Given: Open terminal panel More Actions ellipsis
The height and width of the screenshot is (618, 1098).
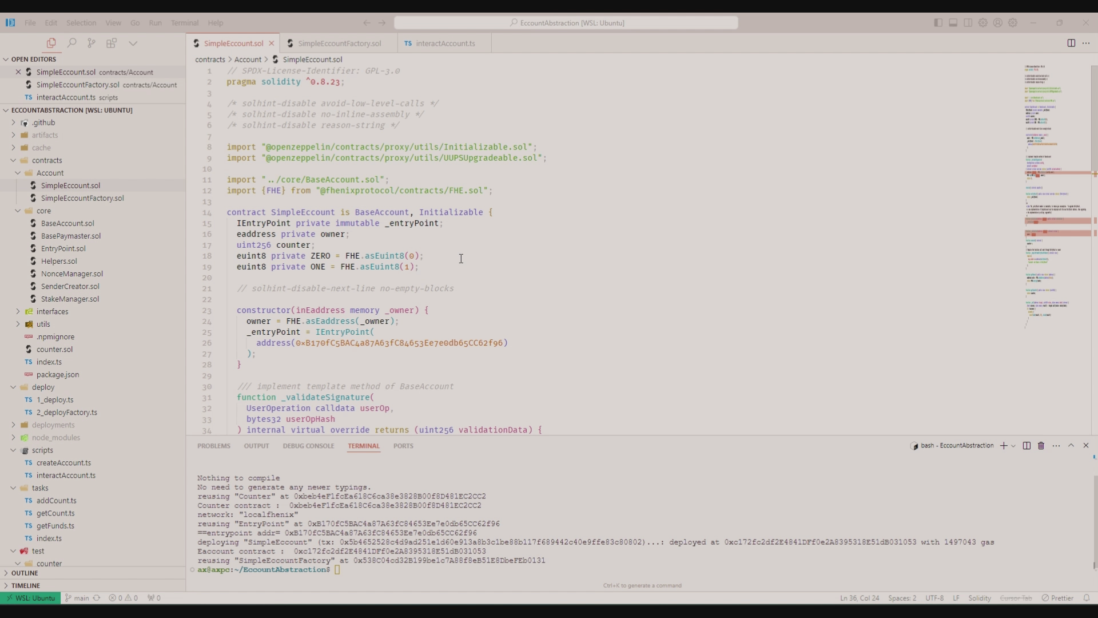Looking at the screenshot, I should click(x=1056, y=446).
